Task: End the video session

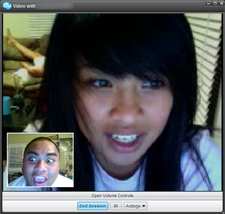Action: tap(93, 206)
